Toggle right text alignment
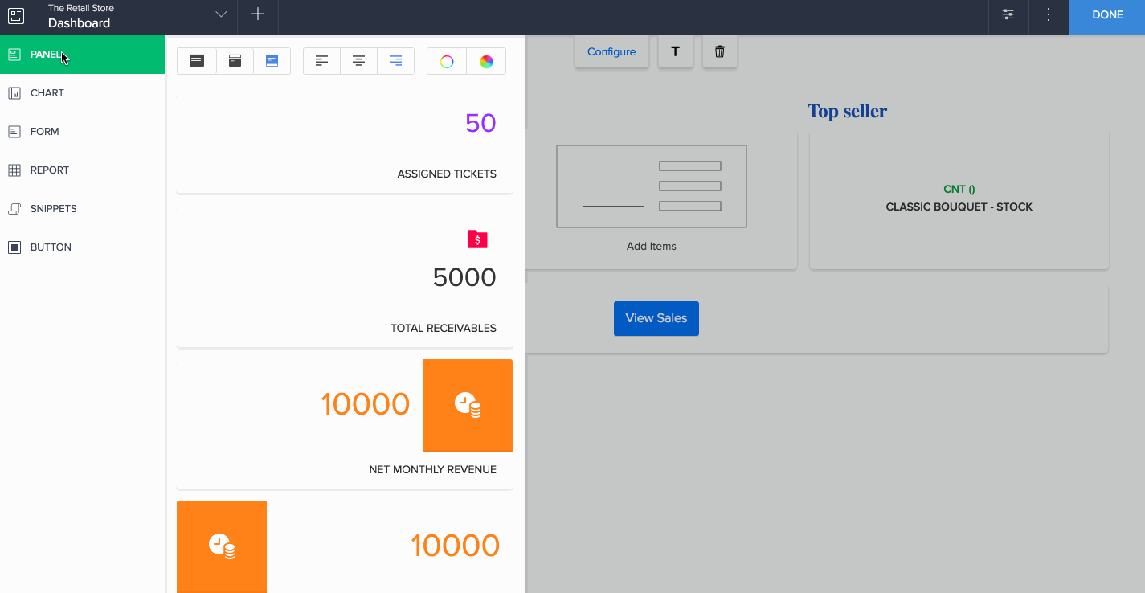 (x=396, y=61)
